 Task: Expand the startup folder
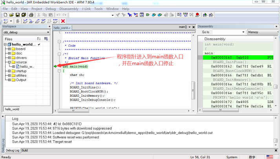tap(9, 71)
